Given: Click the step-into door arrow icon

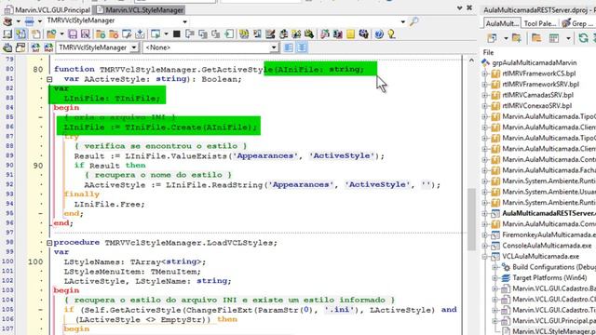Looking at the screenshot, I should pyautogui.click(x=229, y=34).
